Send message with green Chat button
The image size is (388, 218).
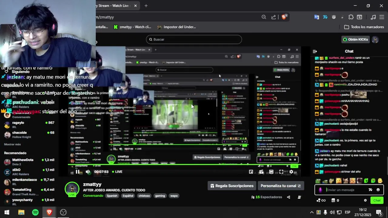click(x=377, y=200)
